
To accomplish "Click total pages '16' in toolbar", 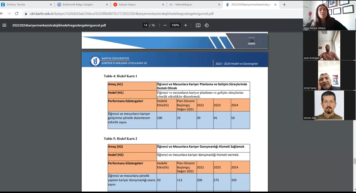I will 153,25.
